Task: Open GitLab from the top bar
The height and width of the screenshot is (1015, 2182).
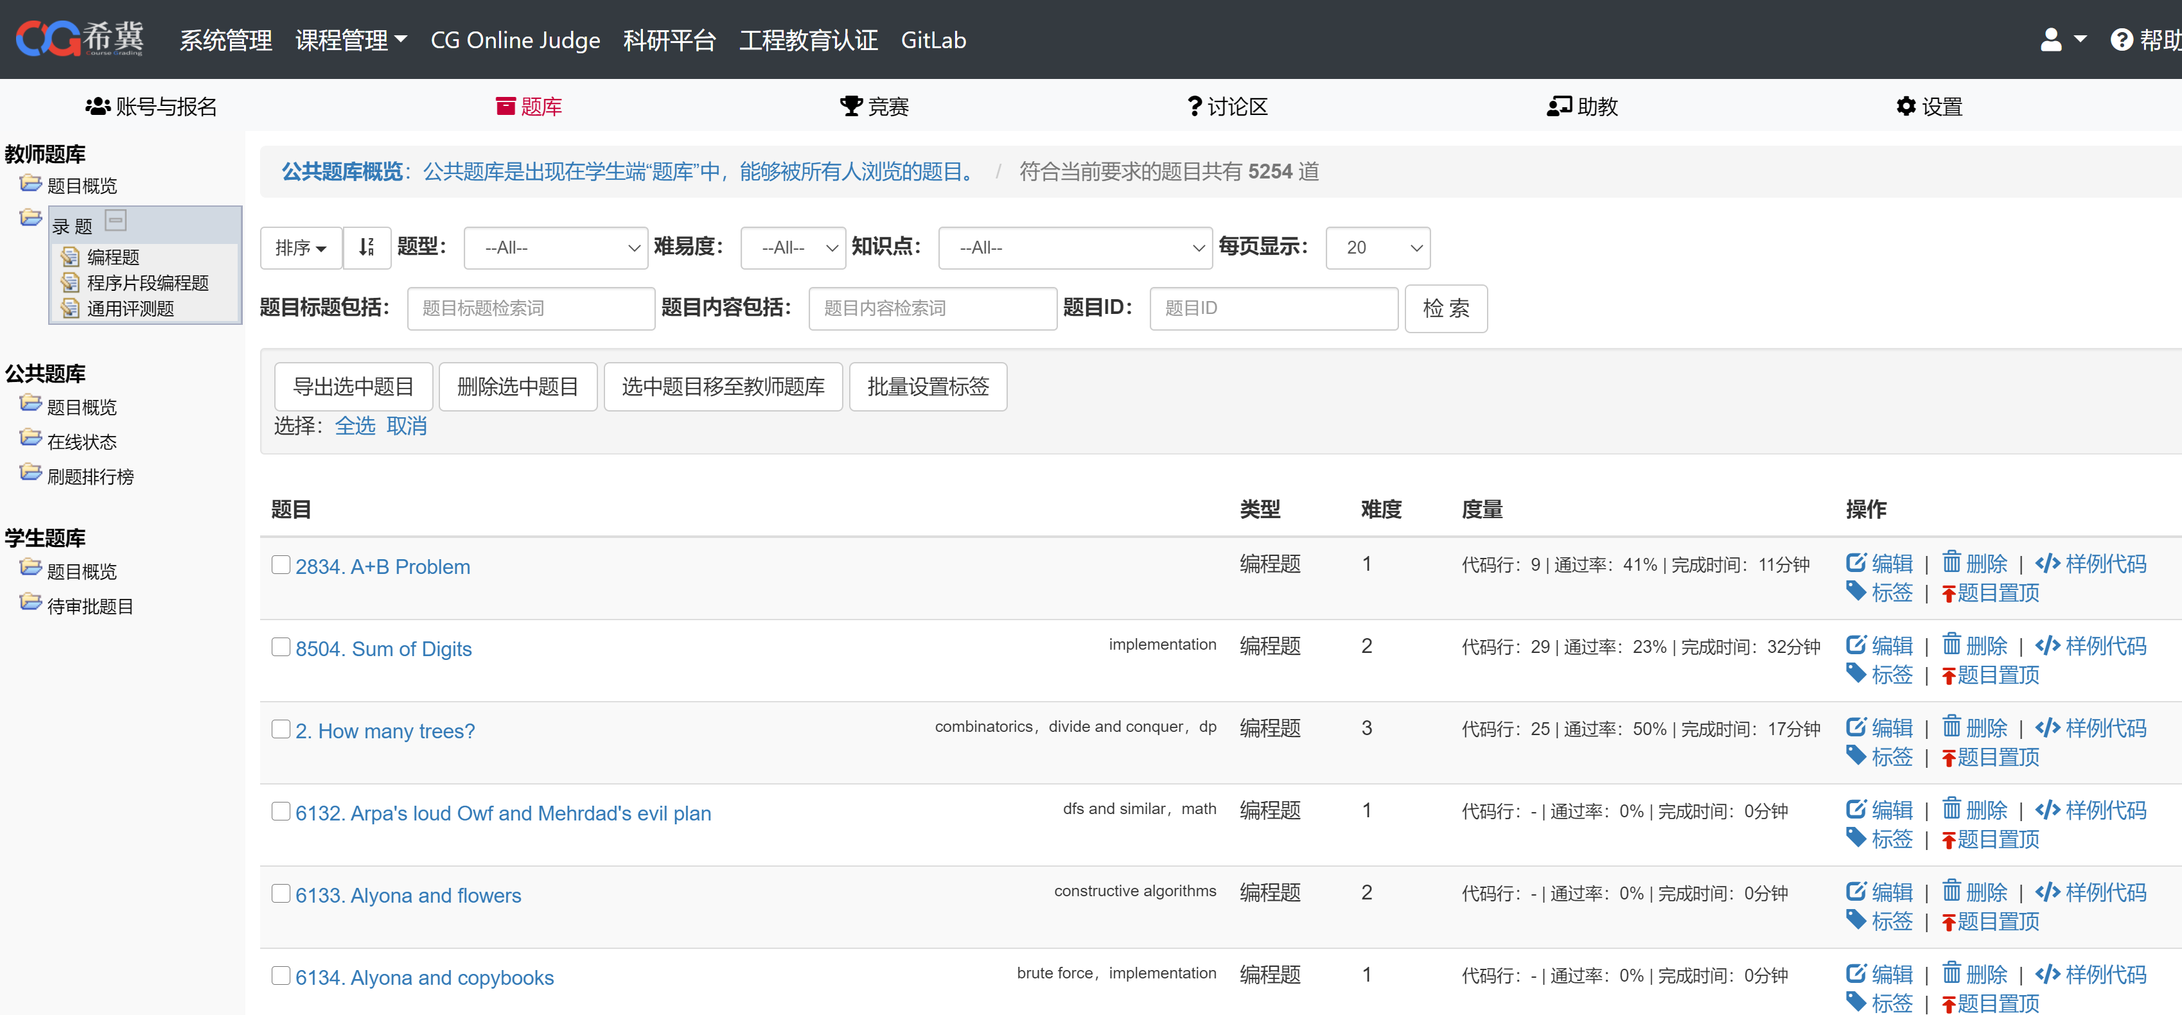Action: (x=933, y=40)
